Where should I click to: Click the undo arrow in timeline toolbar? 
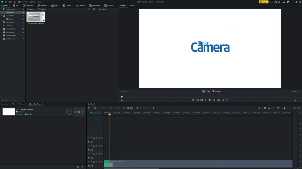(94, 108)
